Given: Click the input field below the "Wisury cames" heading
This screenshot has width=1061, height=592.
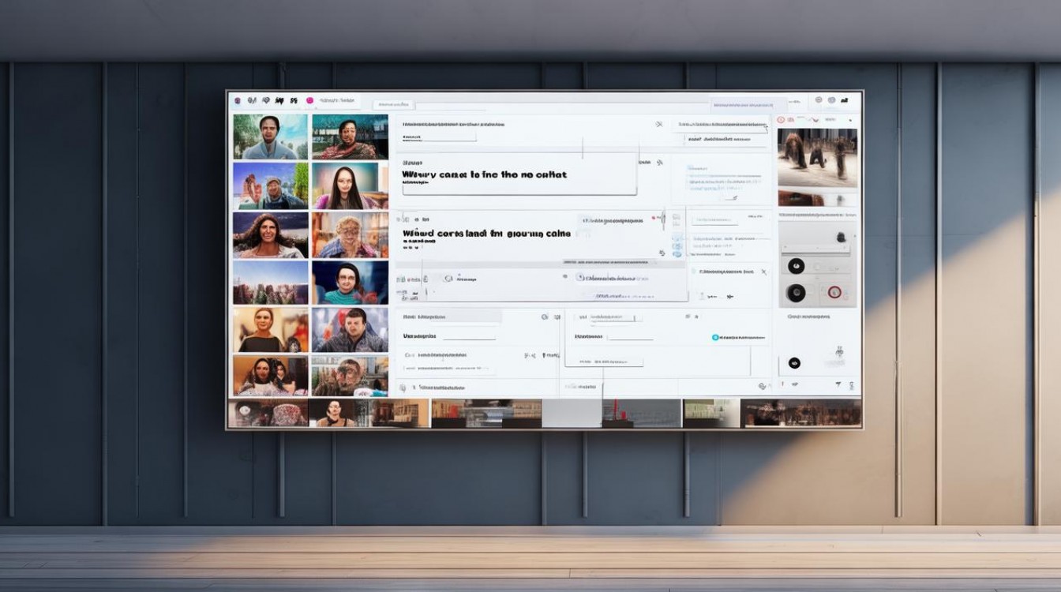Looking at the screenshot, I should [x=518, y=189].
